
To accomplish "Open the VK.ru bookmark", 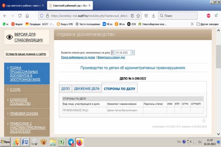I will pyautogui.click(x=107, y=24).
